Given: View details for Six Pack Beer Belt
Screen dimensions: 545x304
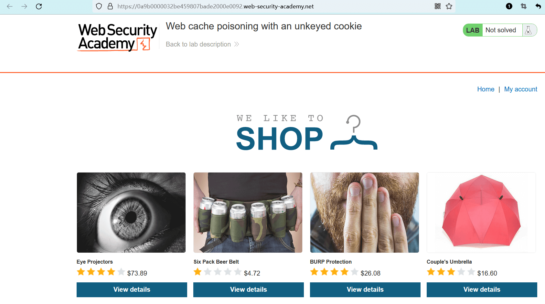Looking at the screenshot, I should 249,289.
